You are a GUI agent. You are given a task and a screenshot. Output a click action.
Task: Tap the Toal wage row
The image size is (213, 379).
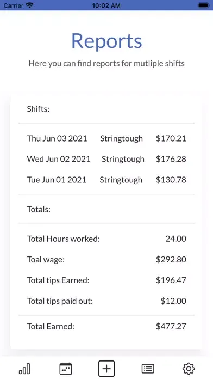pos(106,260)
